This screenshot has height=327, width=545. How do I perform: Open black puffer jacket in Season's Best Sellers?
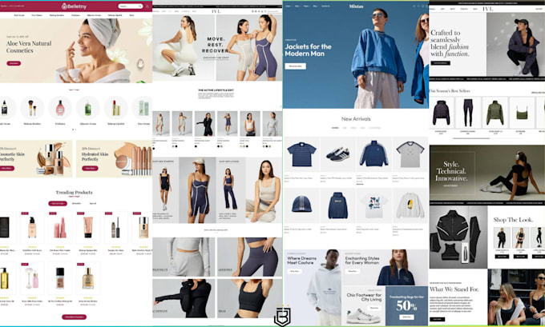(x=442, y=113)
